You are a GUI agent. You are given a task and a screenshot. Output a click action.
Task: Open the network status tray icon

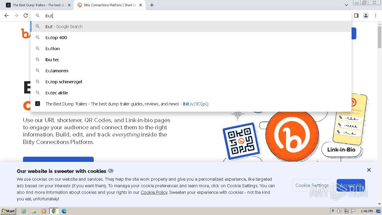click(346, 211)
